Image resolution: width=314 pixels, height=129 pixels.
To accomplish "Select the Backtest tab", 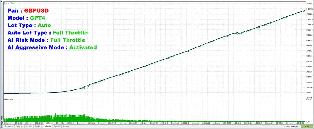I will (39, 126).
